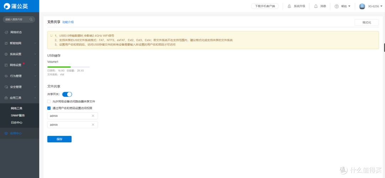Check 允许同级设备访问路由器共享文件
This screenshot has width=385, height=178.
point(49,101)
